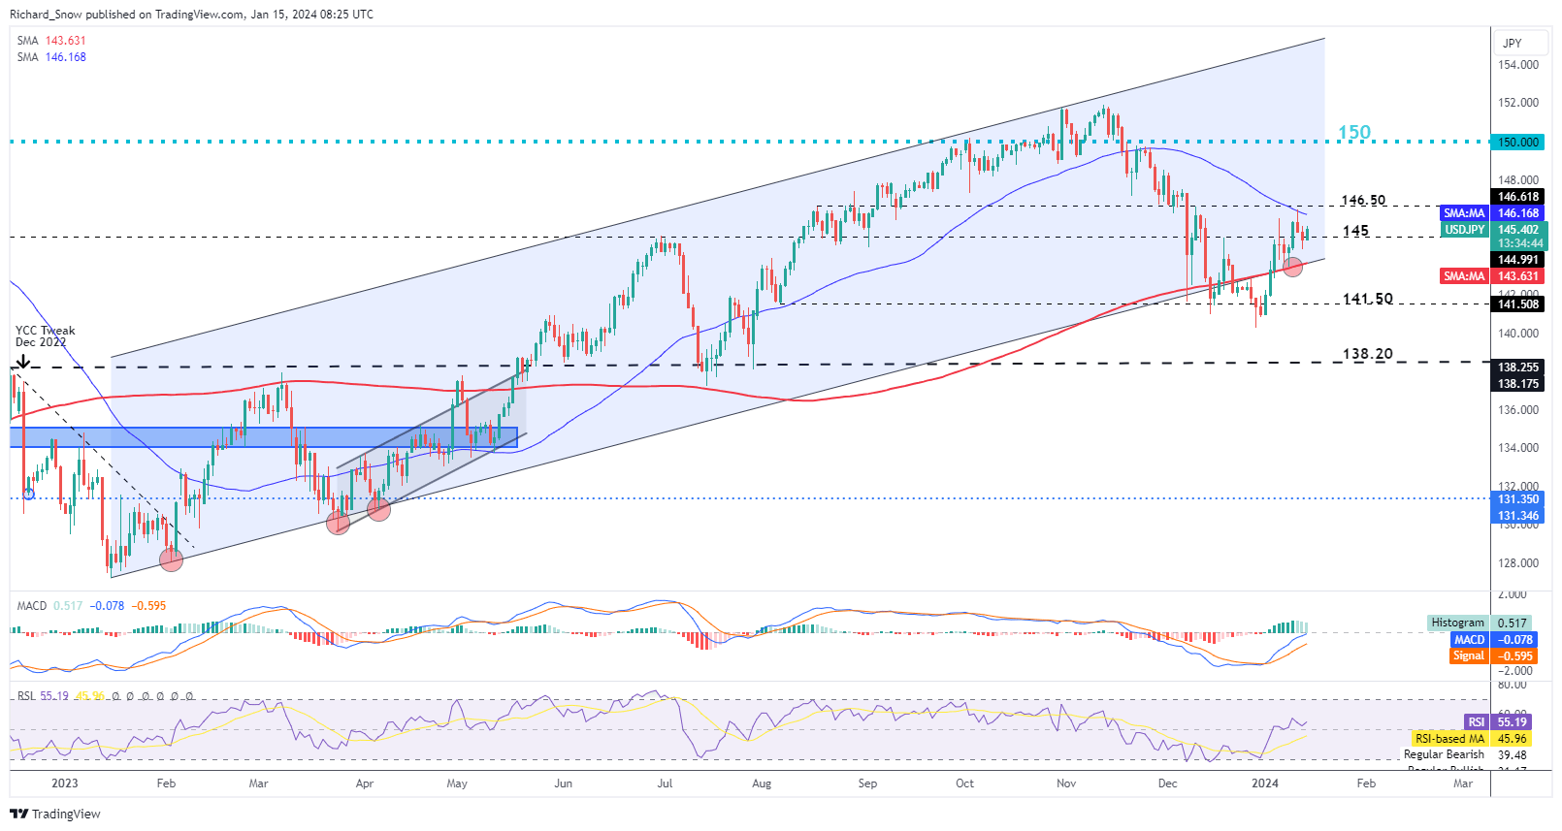This screenshot has height=831, width=1562.
Task: Click the 145 level label
Action: click(1355, 231)
